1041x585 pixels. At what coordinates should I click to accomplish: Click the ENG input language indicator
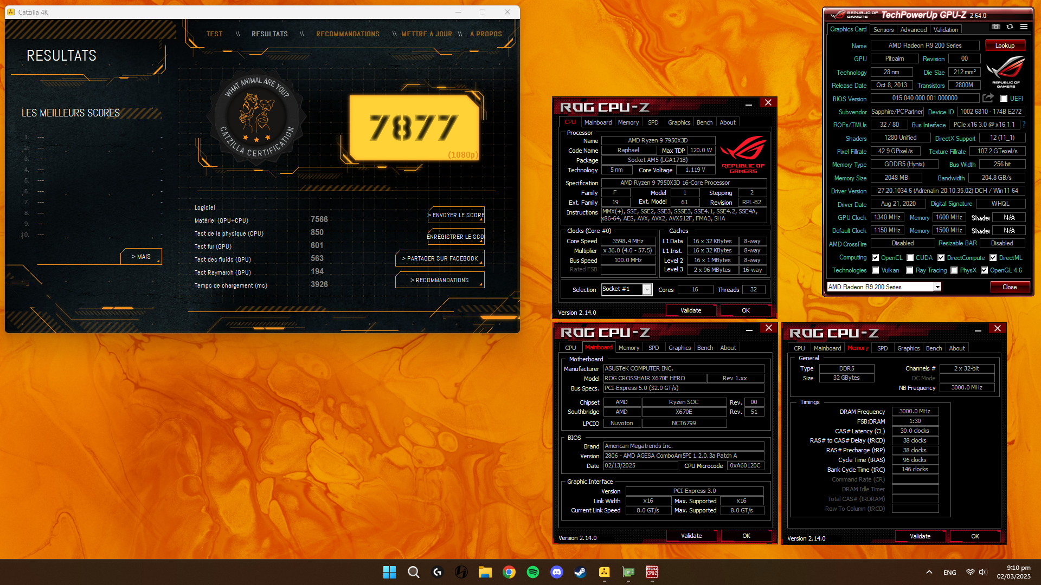click(x=950, y=573)
